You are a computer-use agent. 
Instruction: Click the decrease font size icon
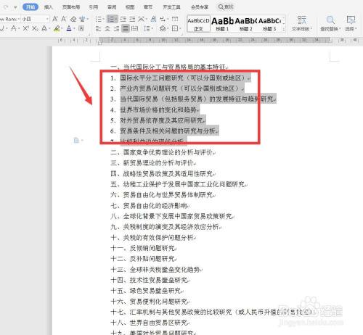(x=64, y=19)
